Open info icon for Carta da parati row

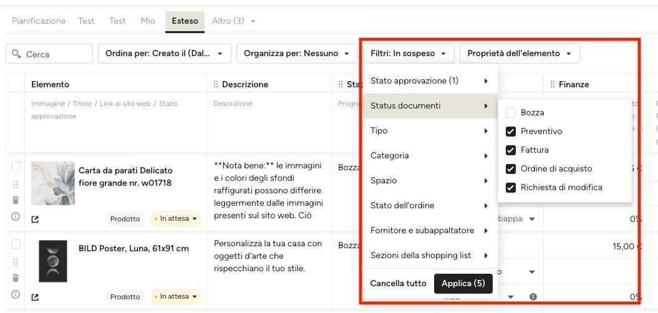tap(16, 216)
